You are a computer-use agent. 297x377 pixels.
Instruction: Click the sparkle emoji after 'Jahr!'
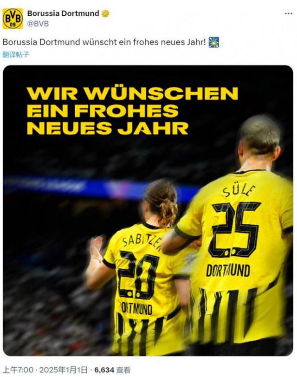click(213, 42)
